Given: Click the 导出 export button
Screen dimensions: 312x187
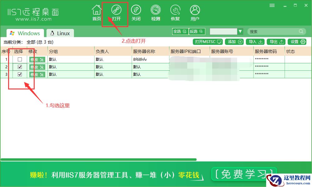Looking at the screenshot, I should tap(276, 42).
